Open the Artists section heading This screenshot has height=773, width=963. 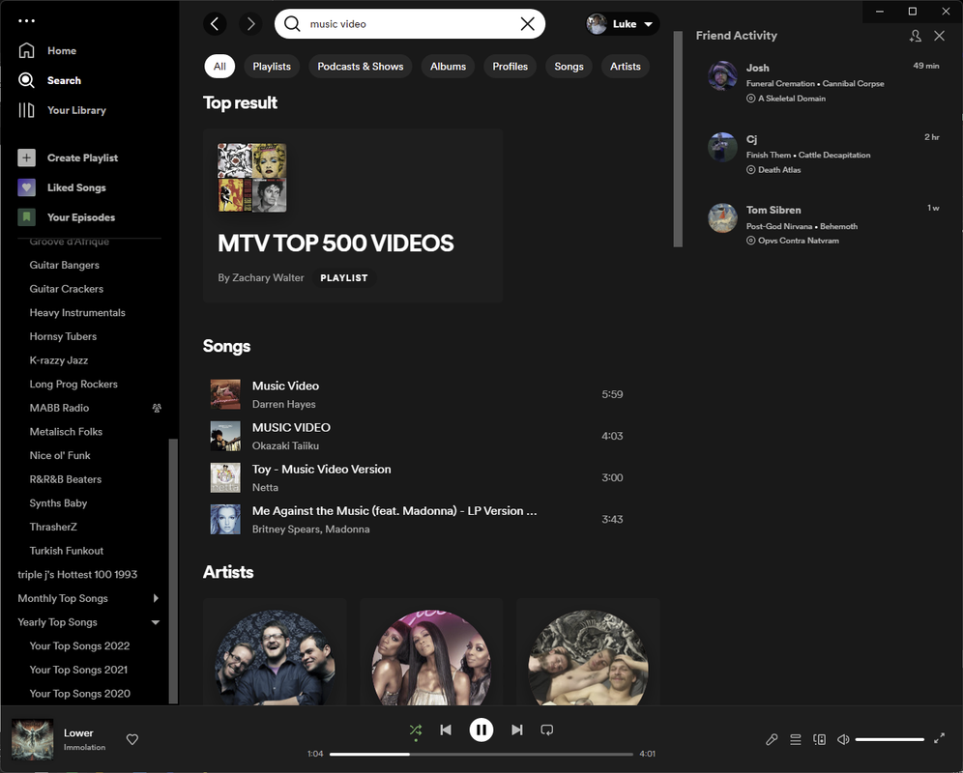[228, 572]
